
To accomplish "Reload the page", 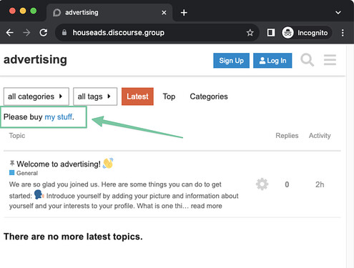I will (44, 32).
